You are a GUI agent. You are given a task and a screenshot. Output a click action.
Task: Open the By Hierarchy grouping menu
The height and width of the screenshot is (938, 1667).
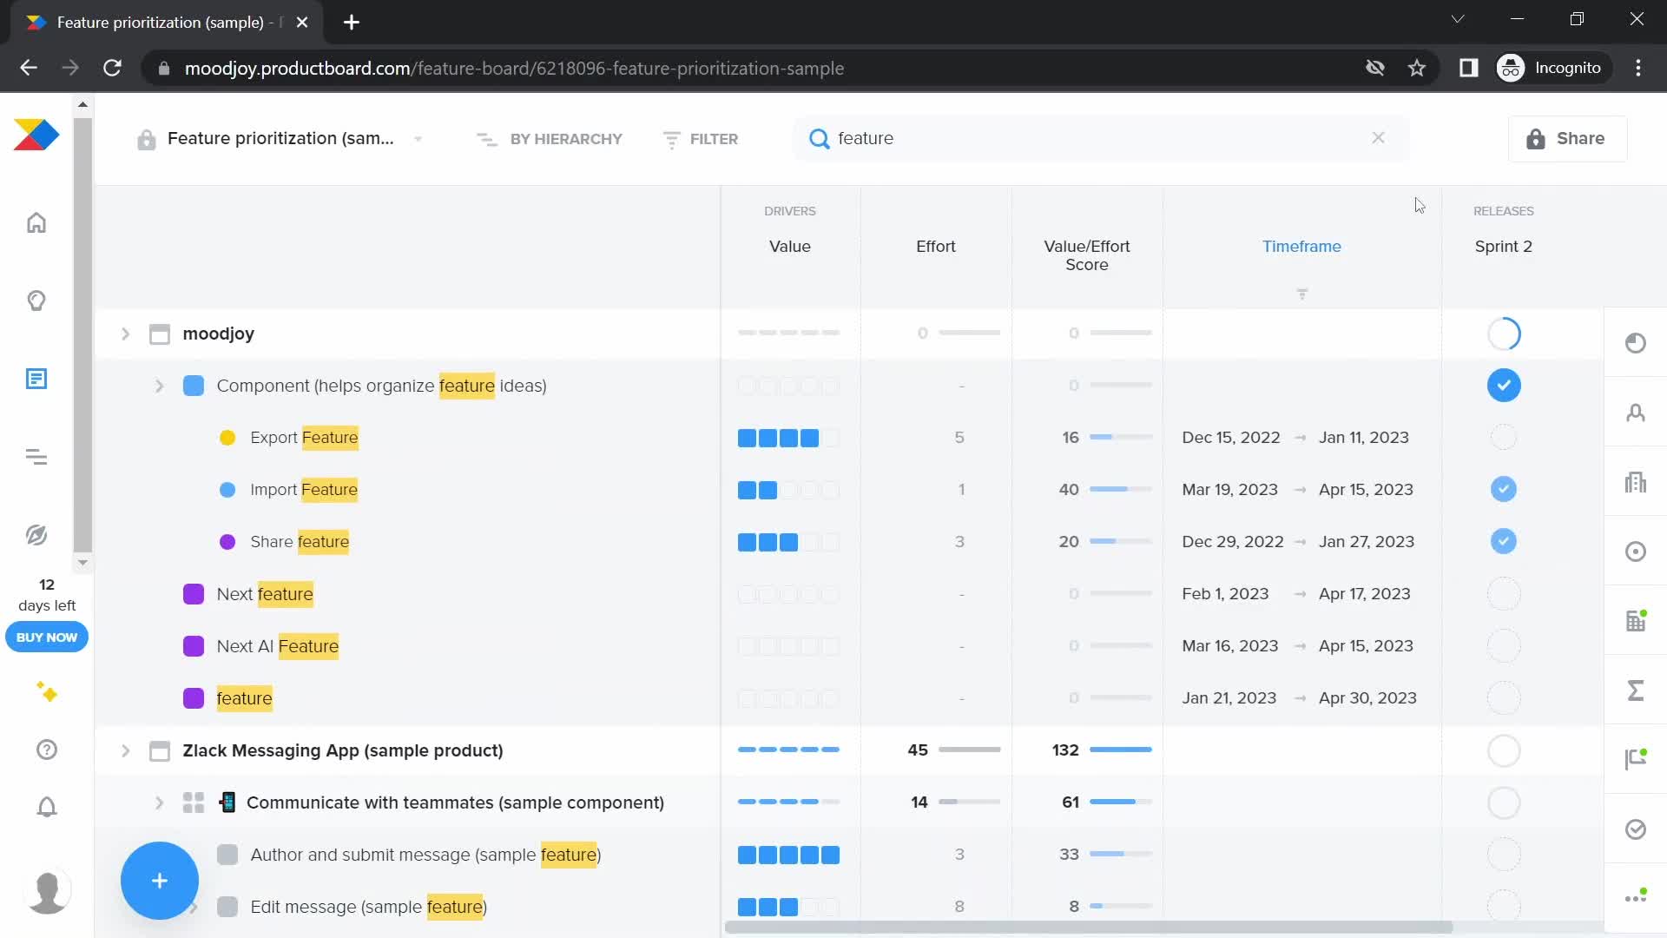point(549,139)
